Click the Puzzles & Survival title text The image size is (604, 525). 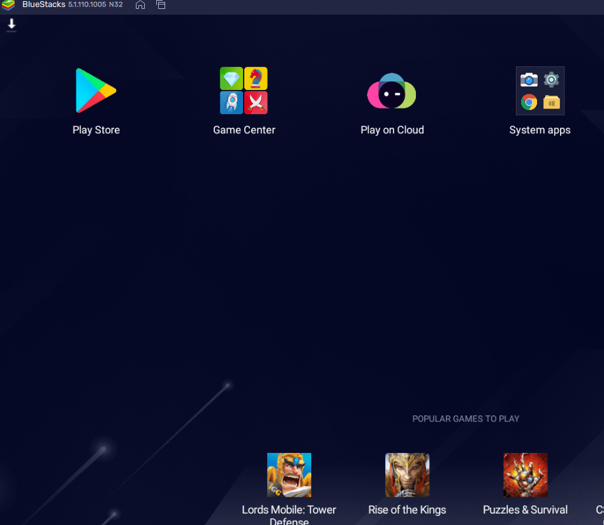click(525, 510)
